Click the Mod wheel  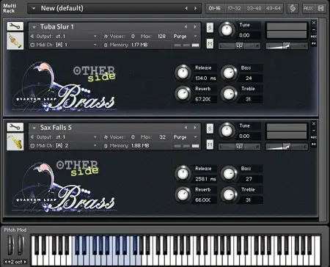click(21, 245)
